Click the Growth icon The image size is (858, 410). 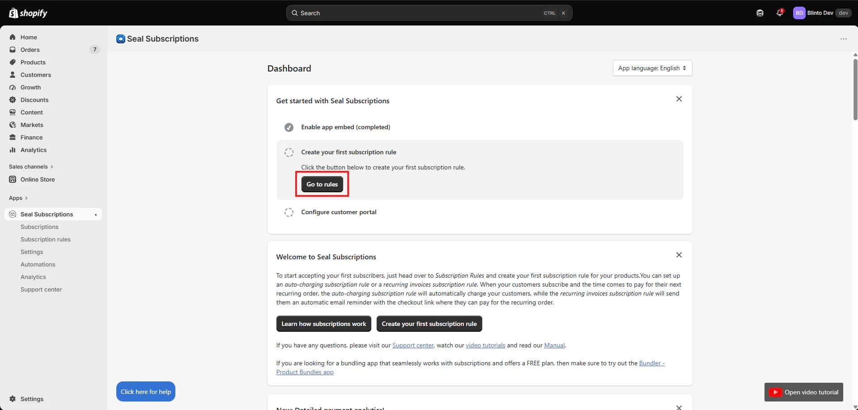coord(13,87)
